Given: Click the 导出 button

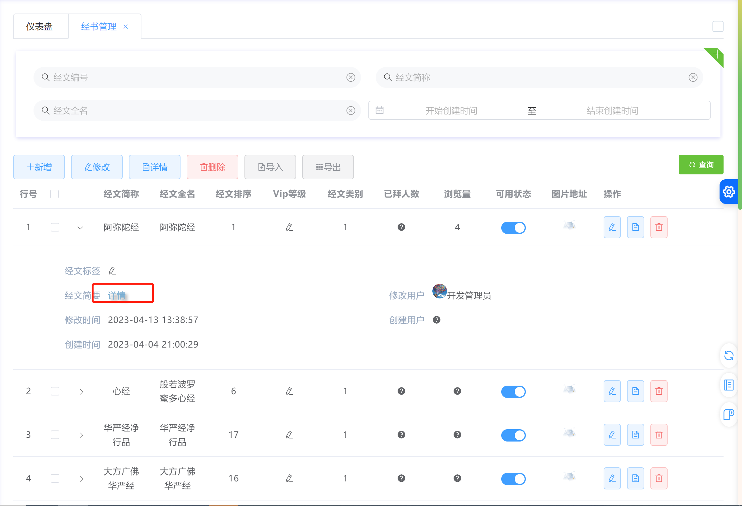Looking at the screenshot, I should [328, 167].
